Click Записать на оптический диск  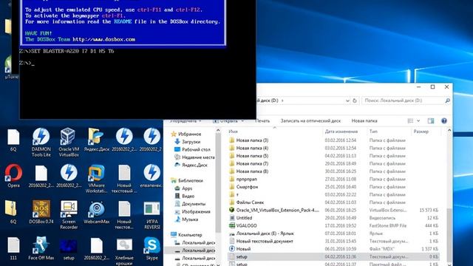310,121
